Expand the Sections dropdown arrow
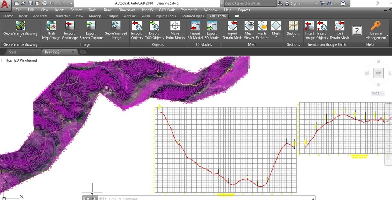 tap(293, 37)
